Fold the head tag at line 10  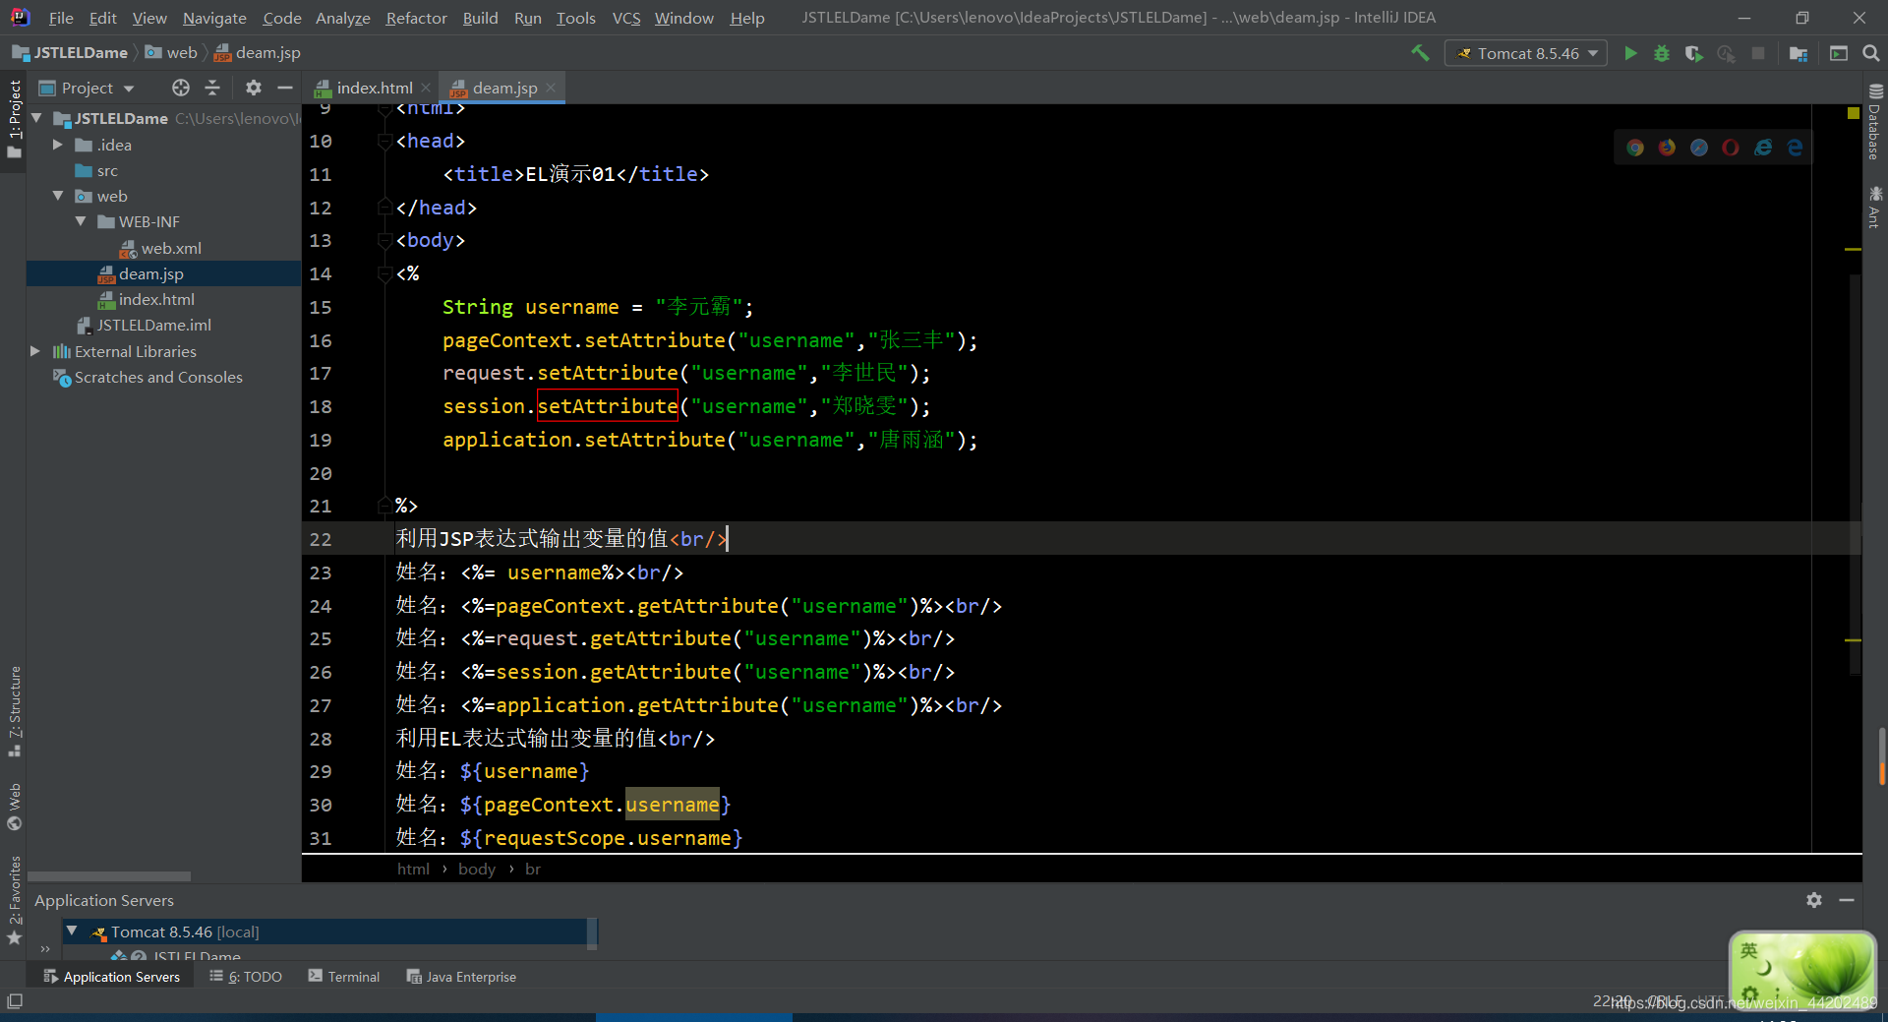[x=384, y=142]
